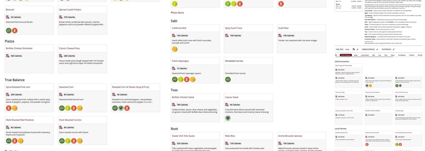Click the search magnifier in the station bar

tap(336, 55)
